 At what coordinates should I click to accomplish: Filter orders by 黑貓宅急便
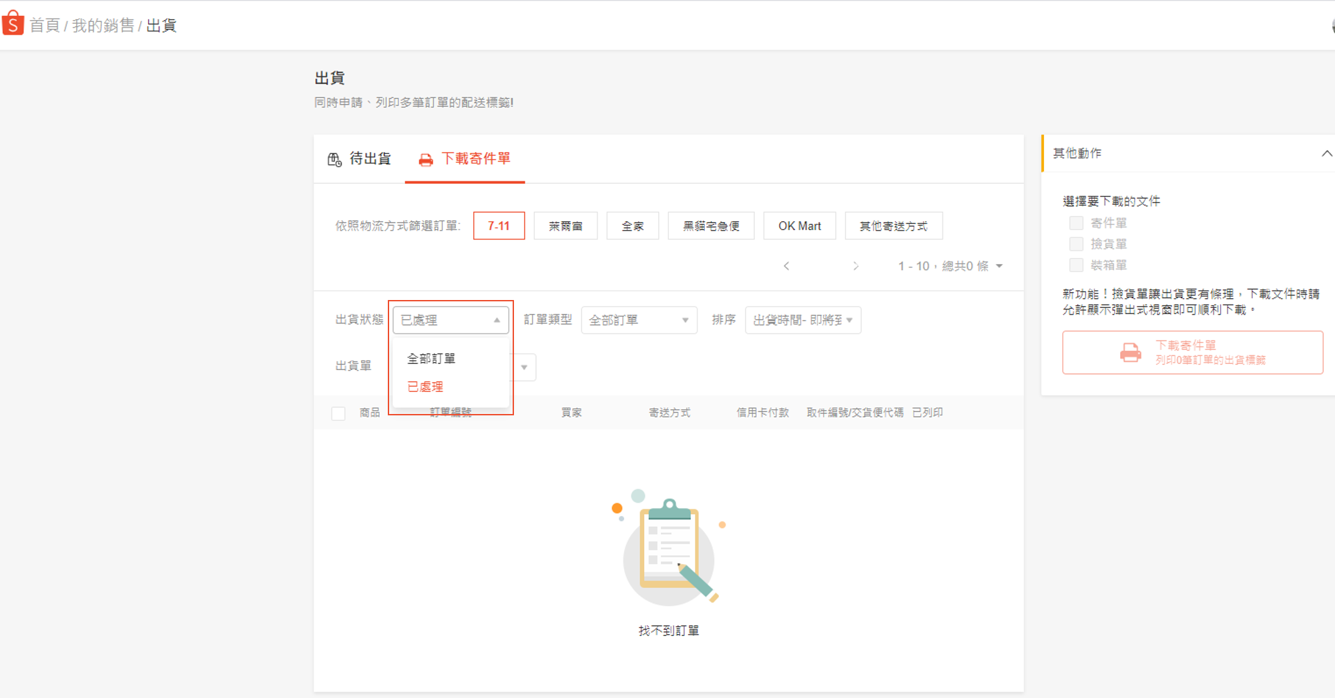tap(711, 226)
